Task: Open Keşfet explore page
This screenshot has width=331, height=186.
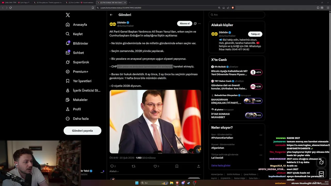Action: click(x=74, y=34)
